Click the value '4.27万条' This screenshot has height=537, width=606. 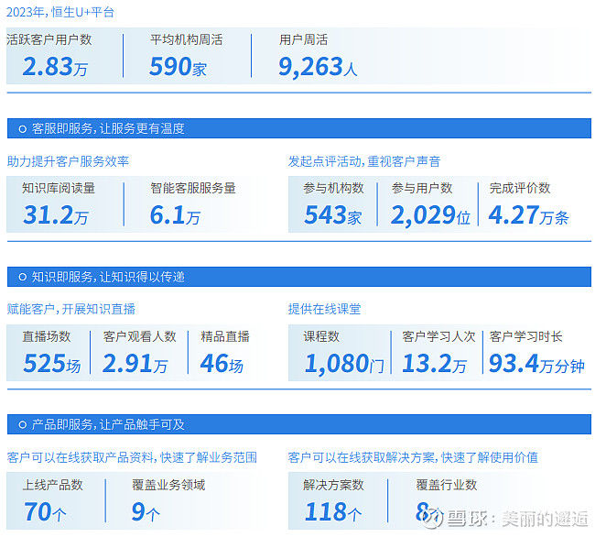[x=528, y=215]
